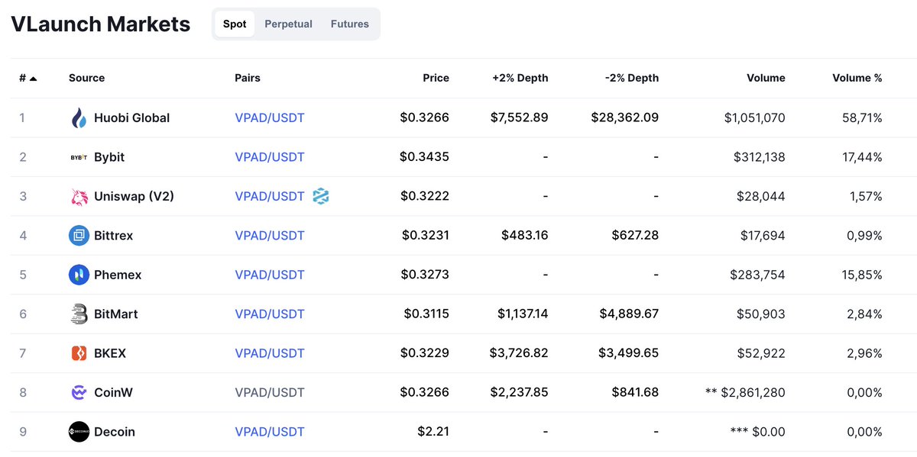Switch to the Perpetual tab

[288, 24]
